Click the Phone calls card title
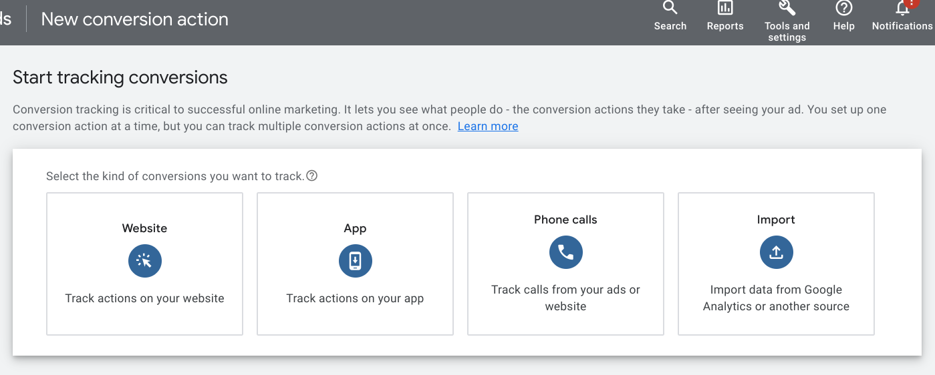The image size is (935, 375). pos(565,220)
